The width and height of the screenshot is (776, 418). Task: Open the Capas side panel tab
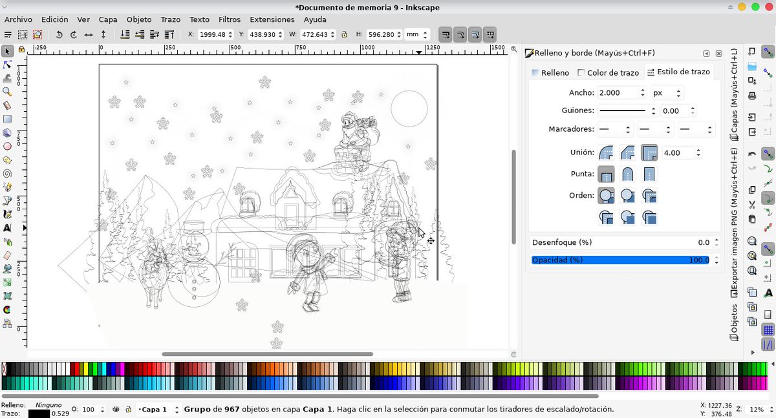tap(734, 95)
